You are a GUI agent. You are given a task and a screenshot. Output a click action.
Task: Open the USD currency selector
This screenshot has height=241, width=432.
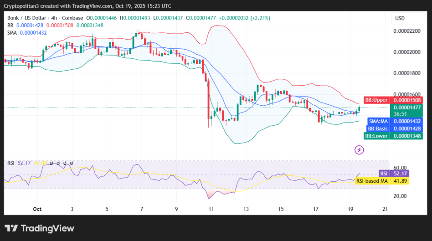point(400,18)
